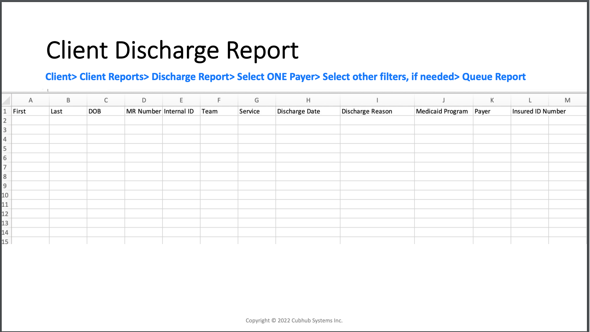Click the 'Payer' header cell
The image size is (590, 332).
coord(492,111)
